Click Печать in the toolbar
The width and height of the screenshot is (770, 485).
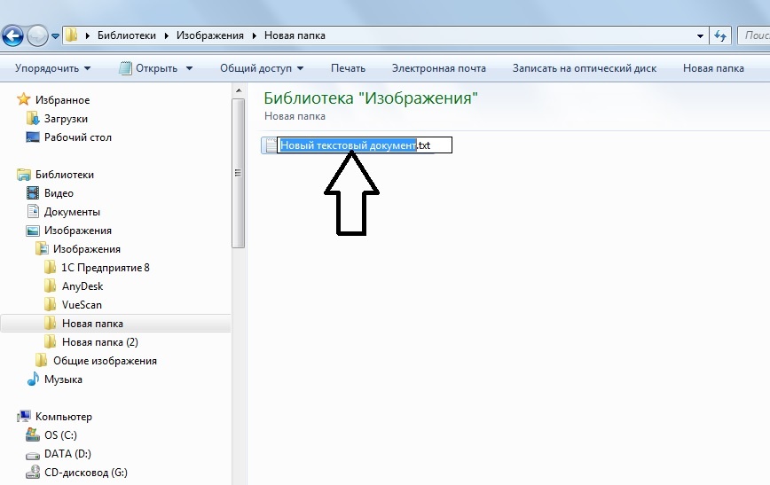pyautogui.click(x=348, y=68)
